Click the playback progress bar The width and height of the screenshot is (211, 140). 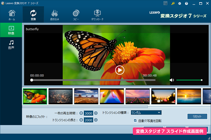(93, 80)
